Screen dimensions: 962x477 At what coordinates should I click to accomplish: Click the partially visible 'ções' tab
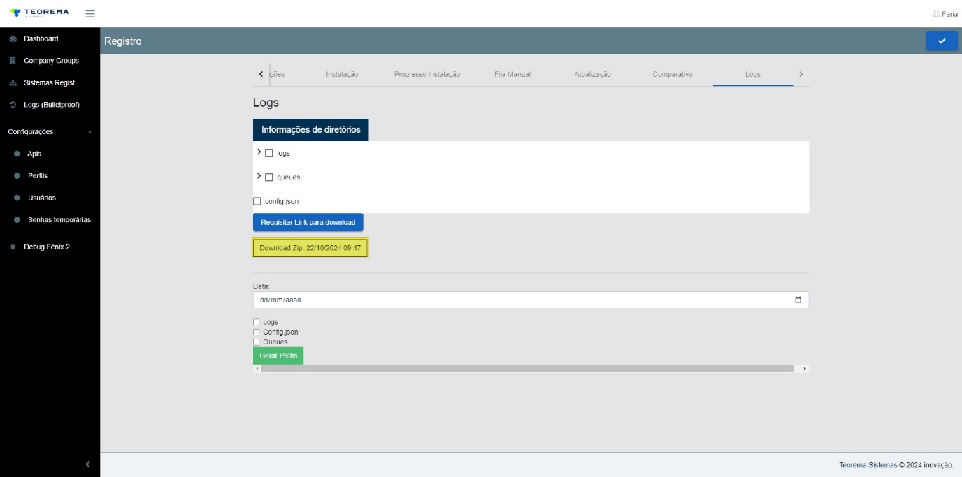[x=278, y=74]
